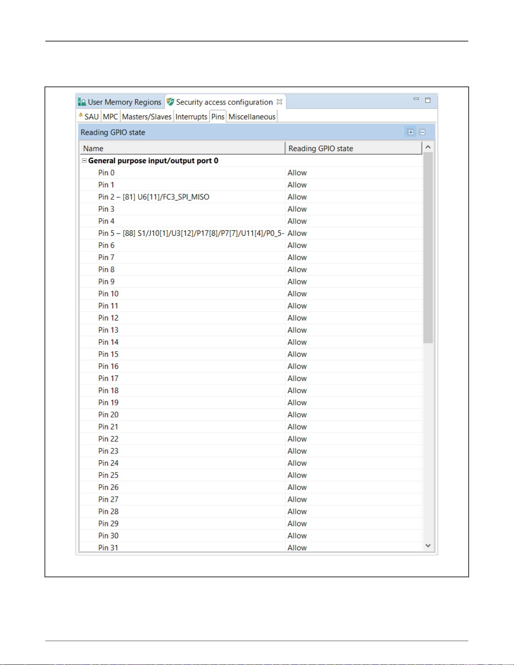Open Allow value dropdown for Pin 6
Image resolution: width=514 pixels, height=665 pixels.
click(x=354, y=245)
